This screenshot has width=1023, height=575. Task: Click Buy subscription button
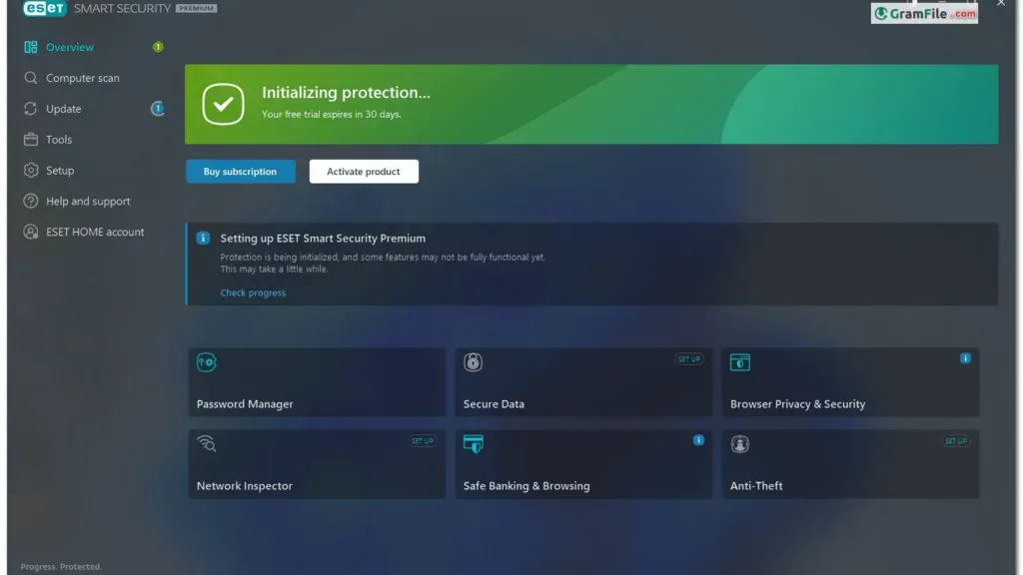(x=240, y=172)
